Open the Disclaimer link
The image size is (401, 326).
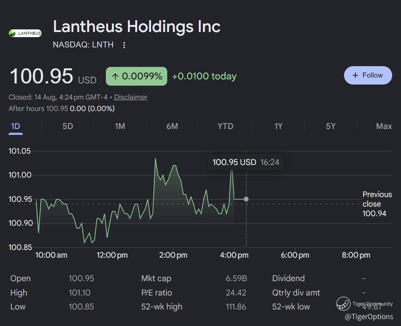[131, 97]
